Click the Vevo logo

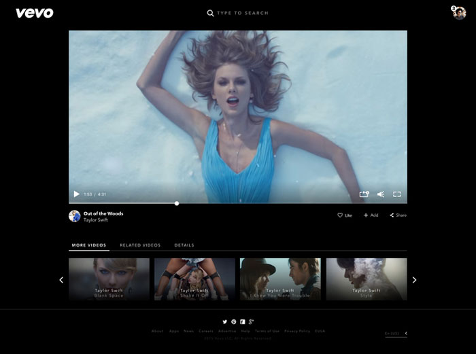coord(34,13)
